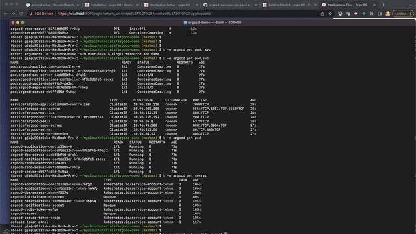416x234 pixels.
Task: Go back with the browser back arrow
Action: (6, 14)
